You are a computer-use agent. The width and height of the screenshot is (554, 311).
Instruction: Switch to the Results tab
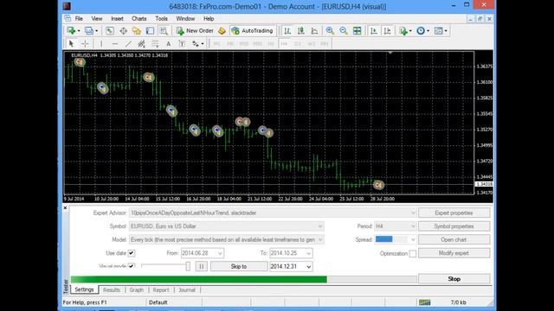[x=112, y=290]
